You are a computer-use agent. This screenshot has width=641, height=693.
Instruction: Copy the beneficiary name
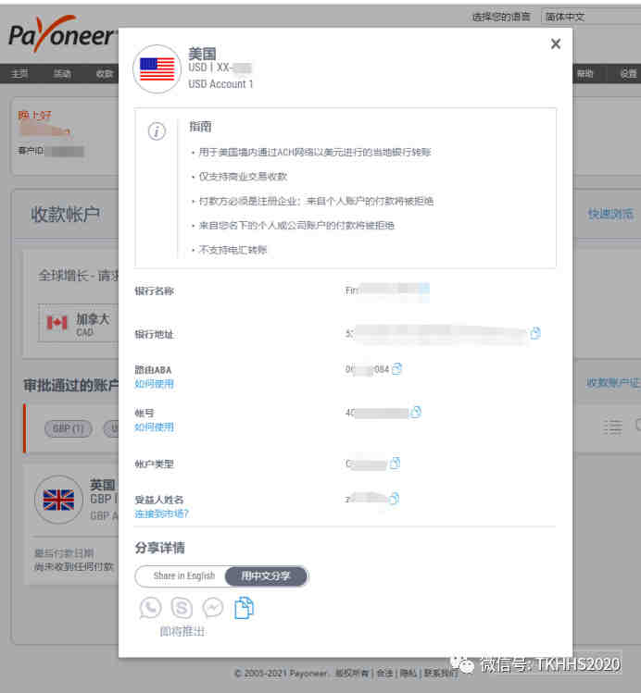click(394, 499)
